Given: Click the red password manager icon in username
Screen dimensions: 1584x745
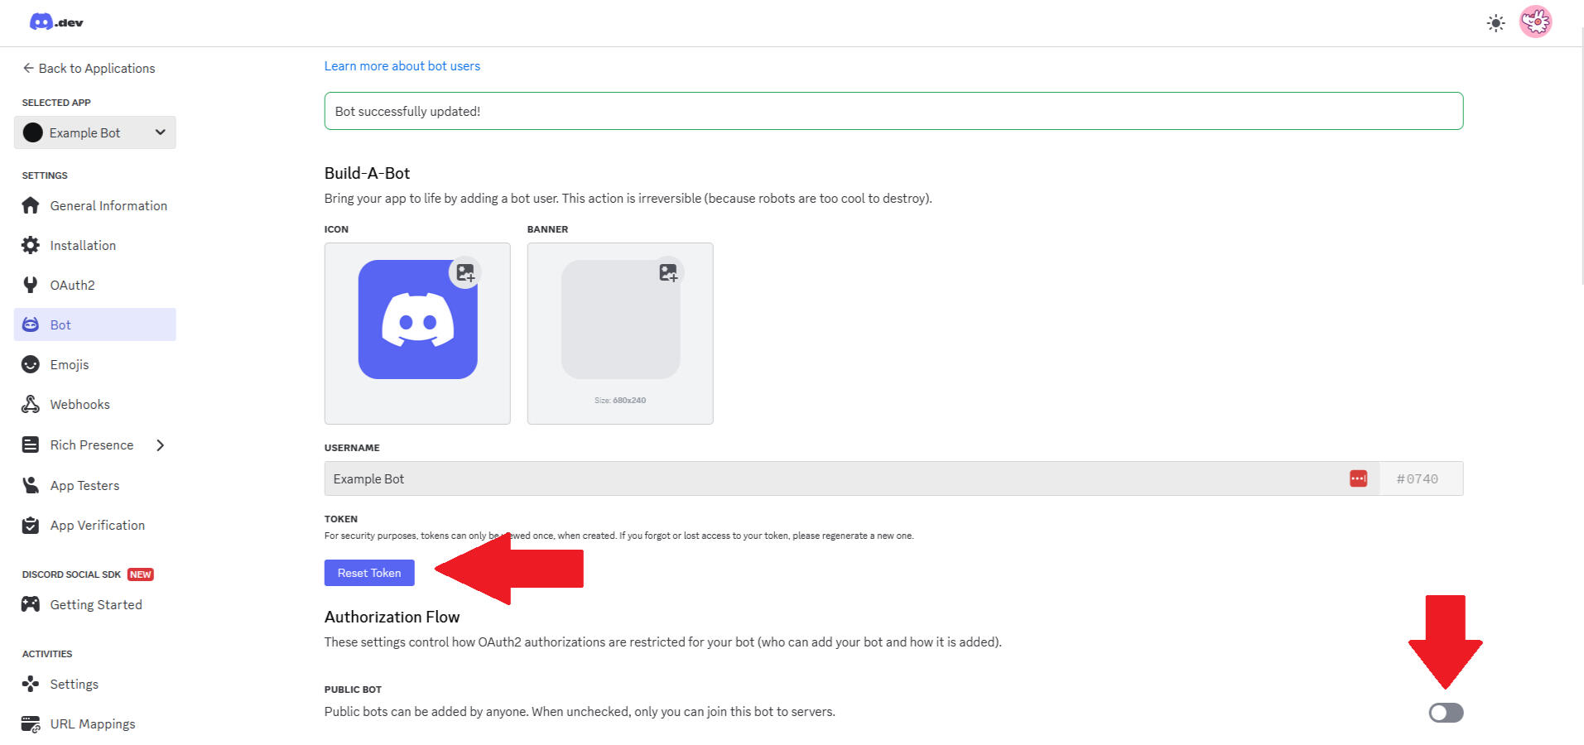Looking at the screenshot, I should (x=1358, y=478).
